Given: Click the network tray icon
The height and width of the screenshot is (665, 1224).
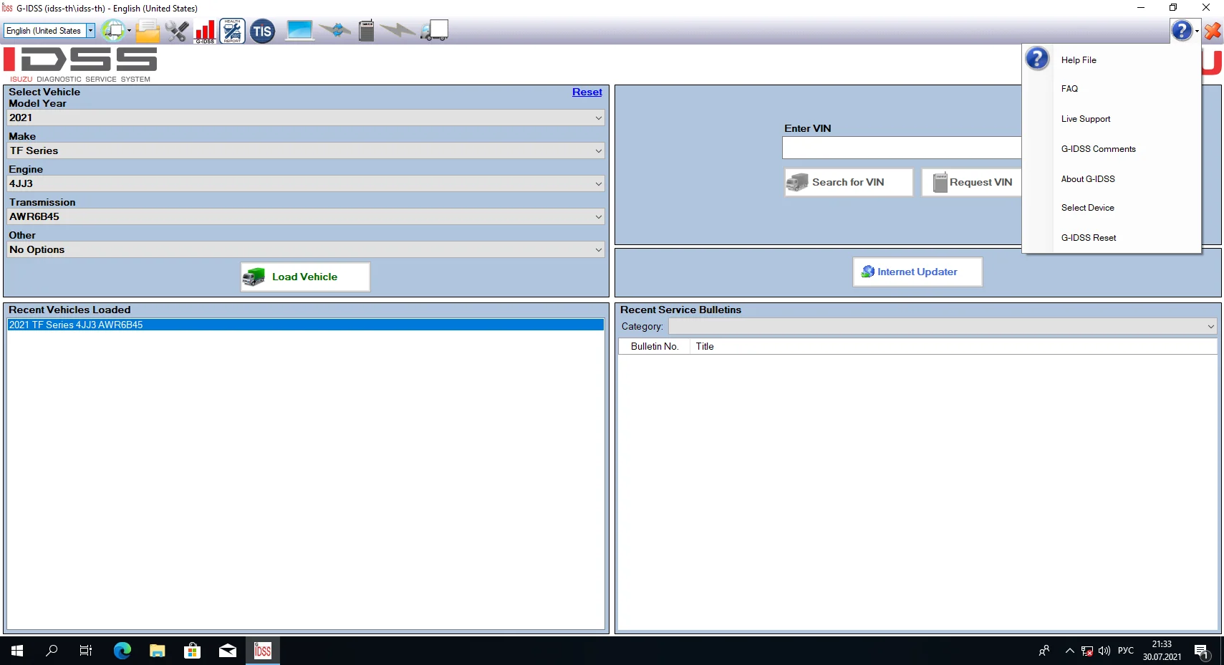Looking at the screenshot, I should pos(1087,651).
